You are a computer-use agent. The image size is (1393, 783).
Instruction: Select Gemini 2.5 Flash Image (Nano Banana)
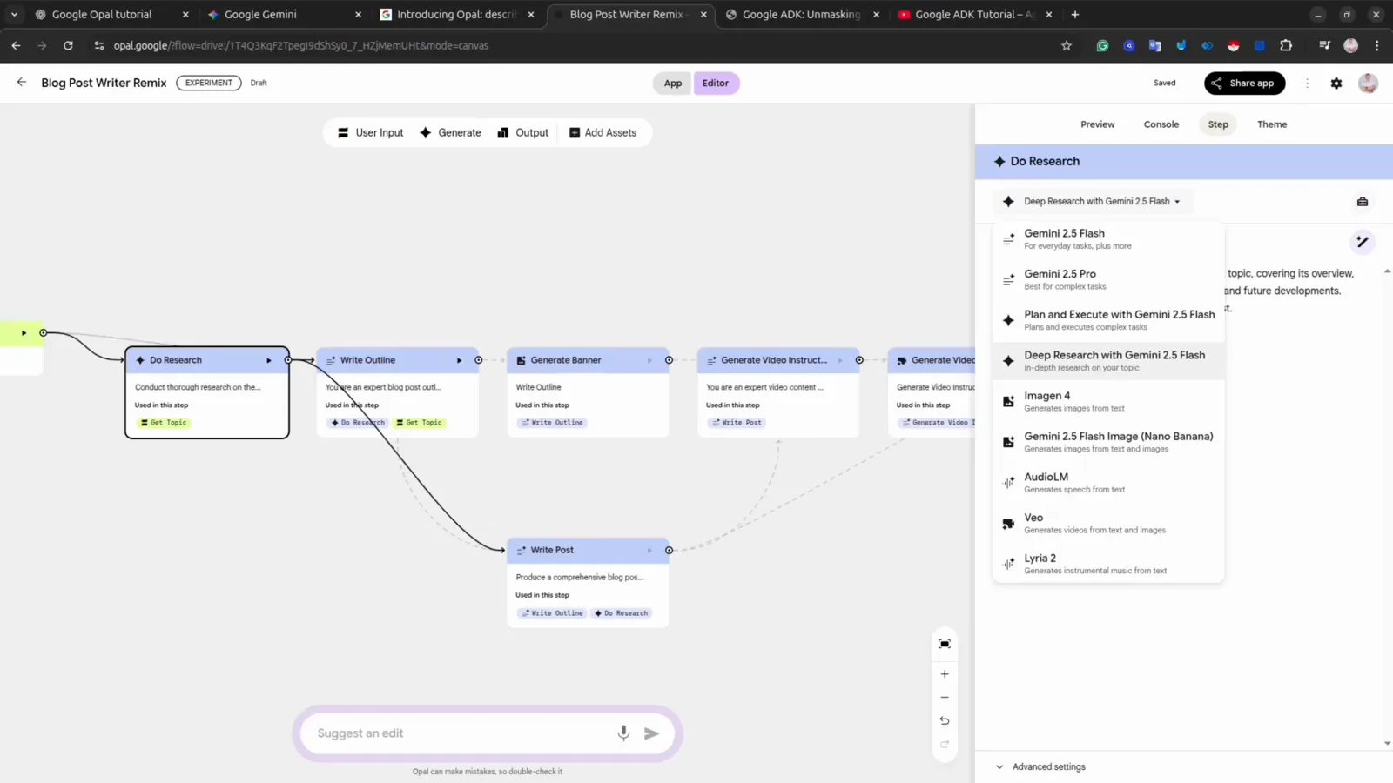pyautogui.click(x=1108, y=442)
